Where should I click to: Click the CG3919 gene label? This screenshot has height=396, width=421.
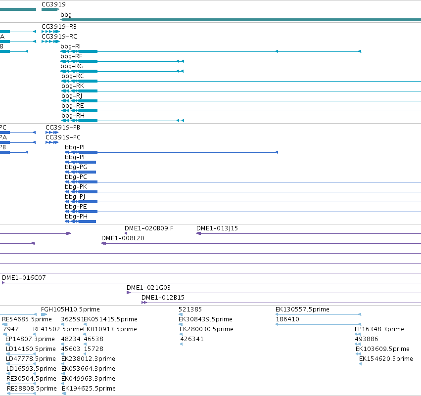[53, 4]
